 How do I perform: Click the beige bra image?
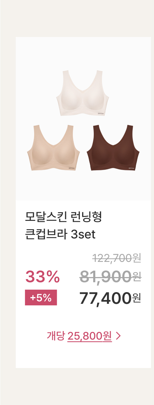coord(53,147)
